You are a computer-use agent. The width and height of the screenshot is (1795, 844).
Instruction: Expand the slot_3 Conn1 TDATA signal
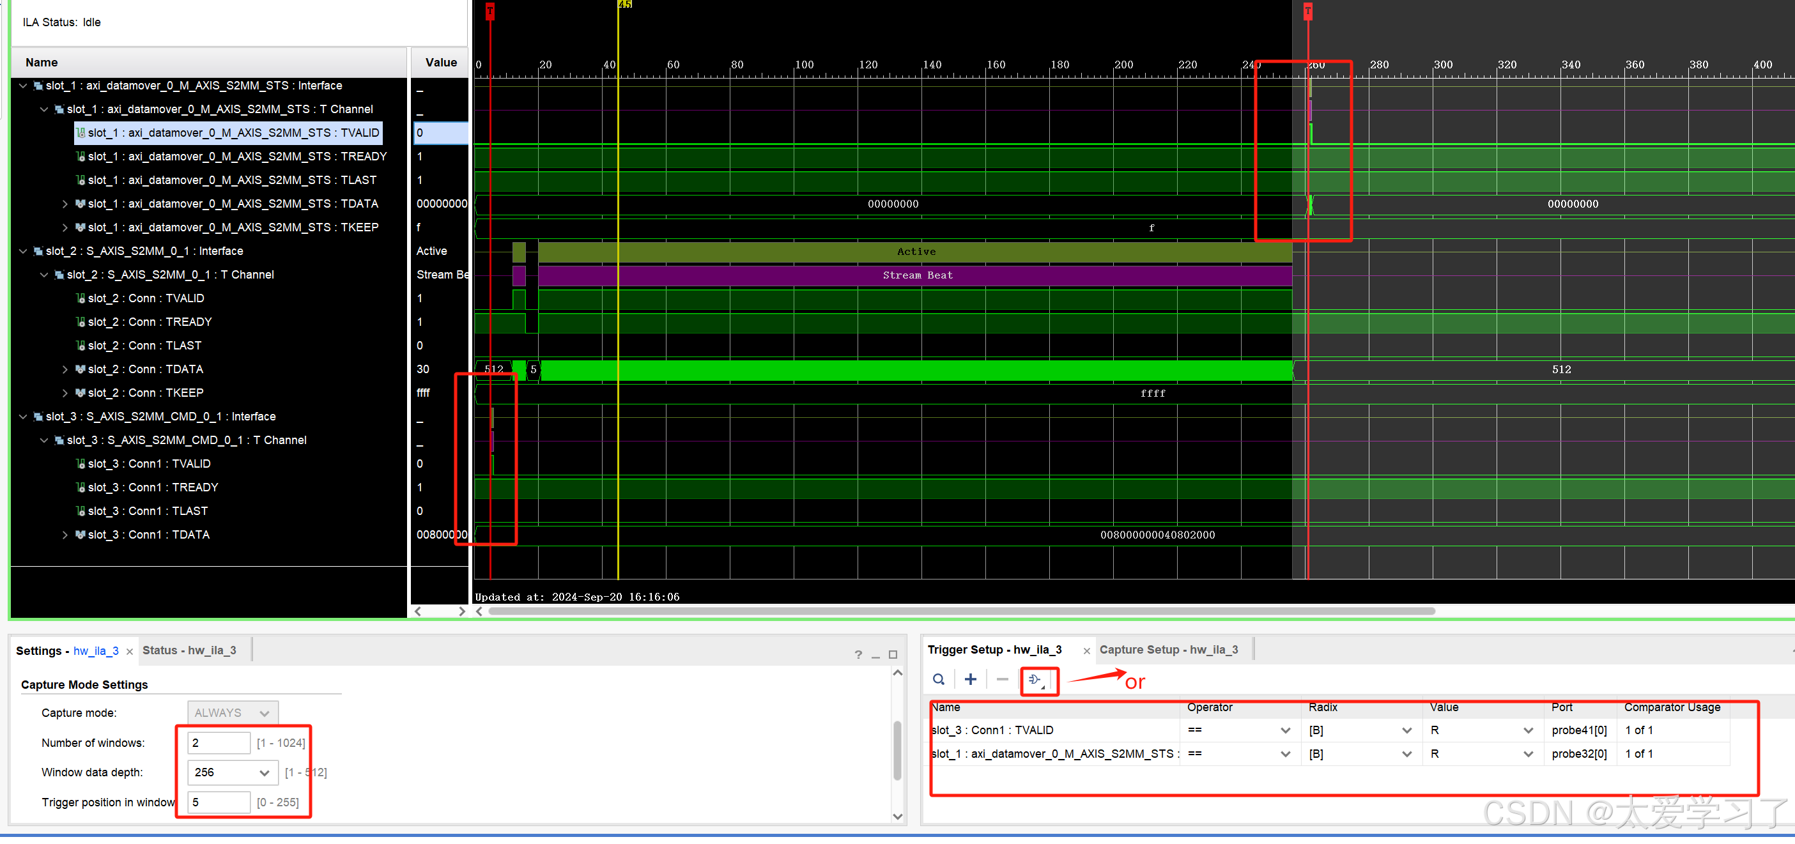(x=65, y=535)
